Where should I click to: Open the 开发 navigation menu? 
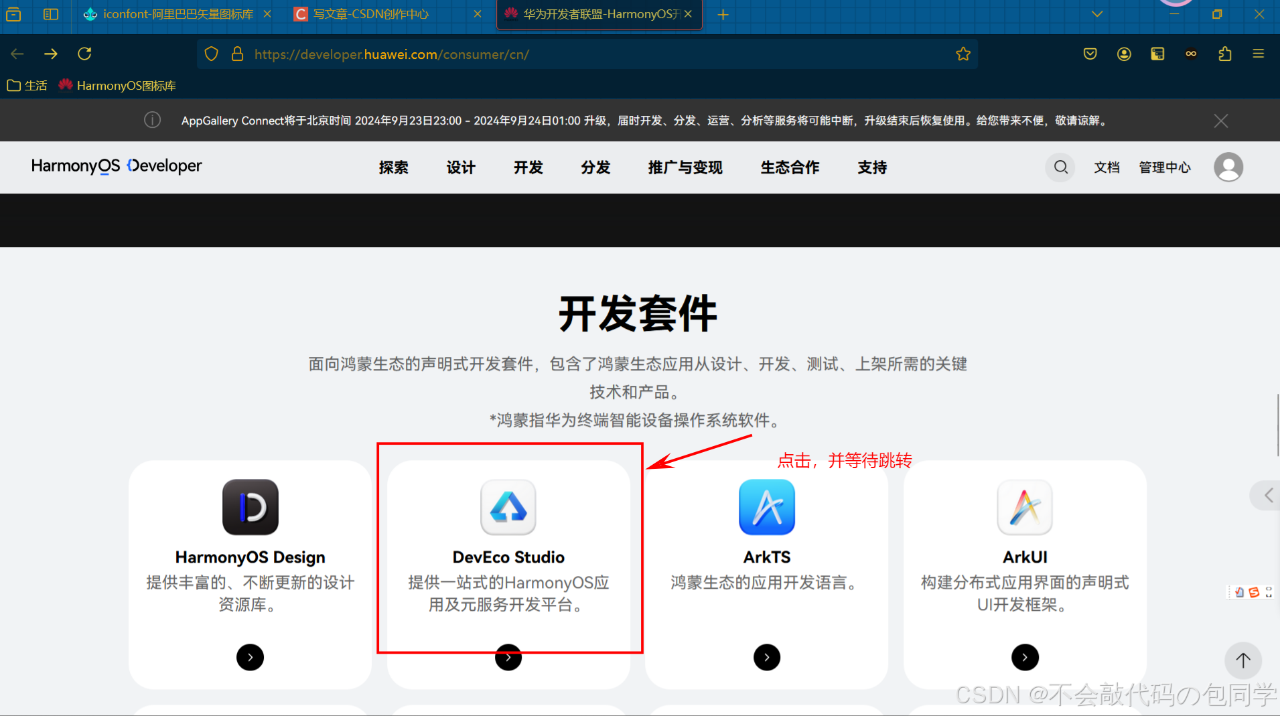pos(528,167)
